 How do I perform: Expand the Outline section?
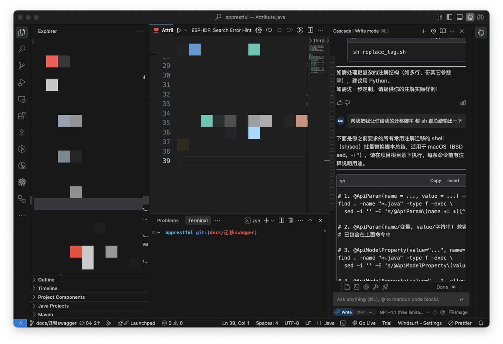[x=90, y=279]
